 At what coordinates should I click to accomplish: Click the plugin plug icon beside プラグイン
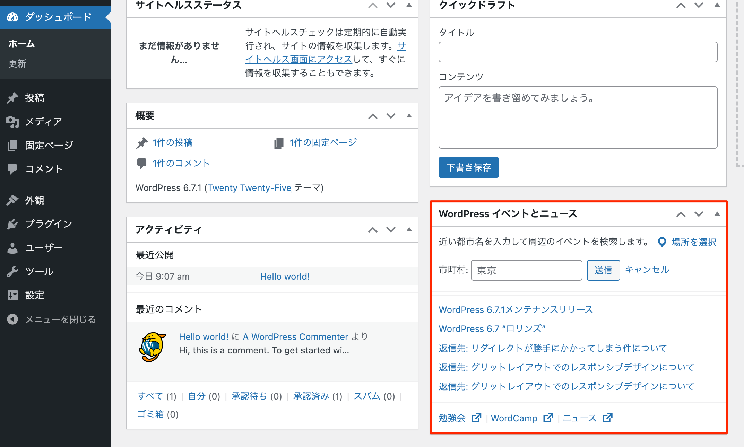click(x=12, y=224)
